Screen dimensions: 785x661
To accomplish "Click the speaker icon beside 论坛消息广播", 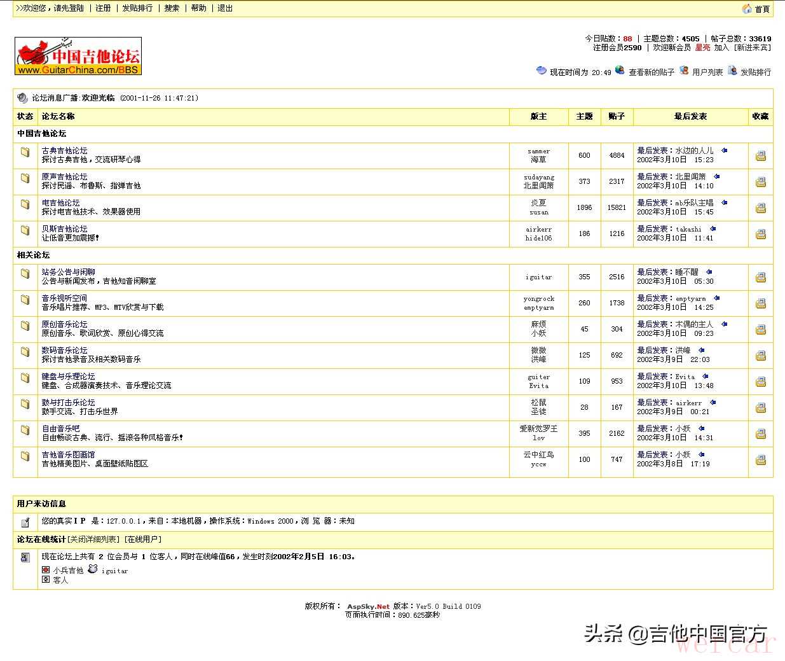I will click(x=23, y=98).
